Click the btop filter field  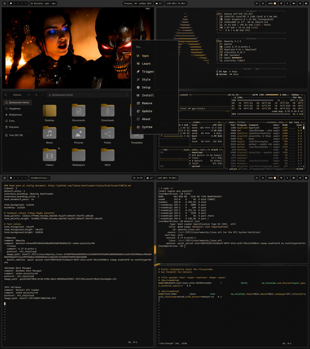click(x=241, y=122)
